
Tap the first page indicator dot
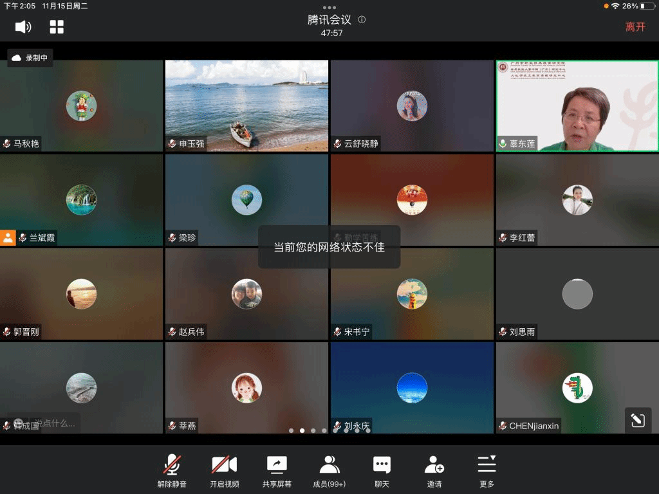(292, 430)
